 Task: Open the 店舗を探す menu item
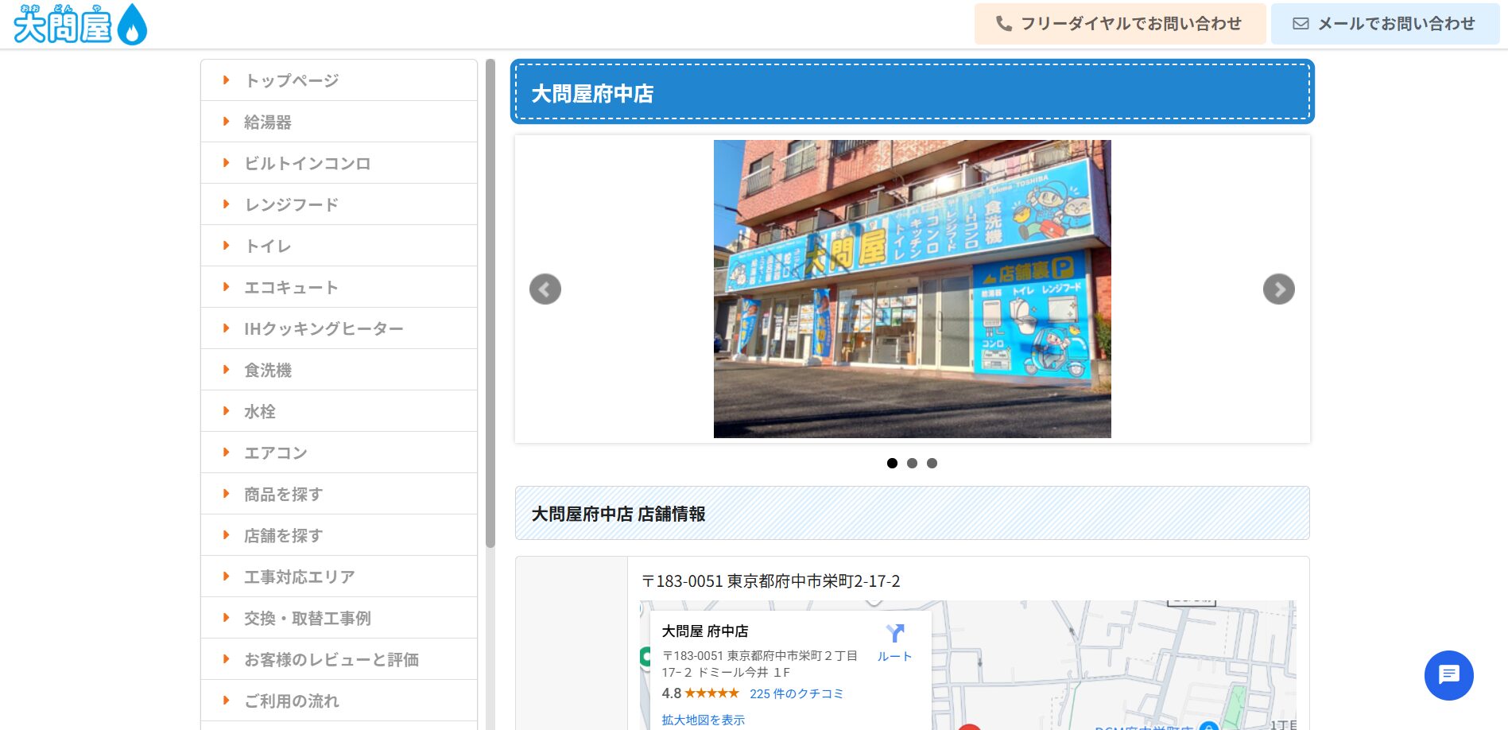coord(283,535)
